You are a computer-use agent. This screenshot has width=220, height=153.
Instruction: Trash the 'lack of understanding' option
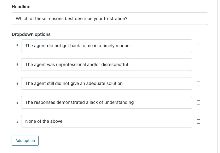[x=199, y=102]
